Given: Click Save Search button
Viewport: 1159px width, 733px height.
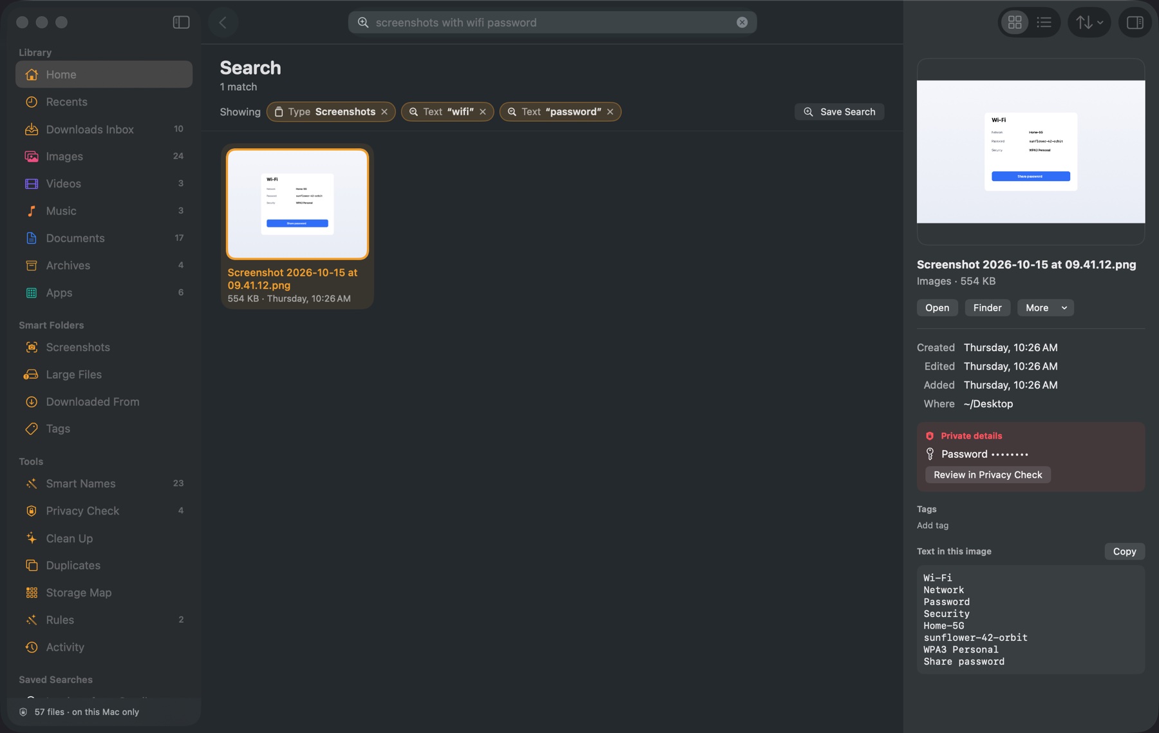Looking at the screenshot, I should tap(839, 112).
